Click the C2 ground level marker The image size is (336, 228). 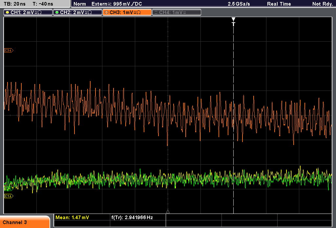[9, 189]
